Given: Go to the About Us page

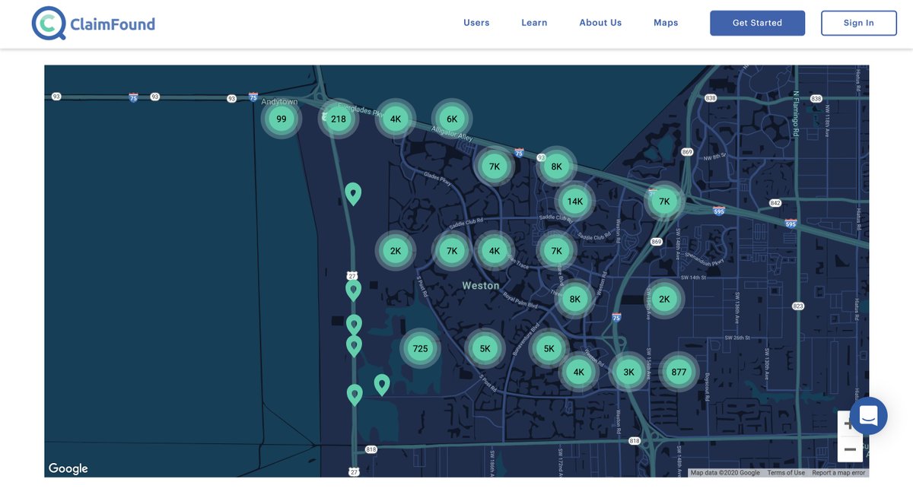Looking at the screenshot, I should 600,23.
